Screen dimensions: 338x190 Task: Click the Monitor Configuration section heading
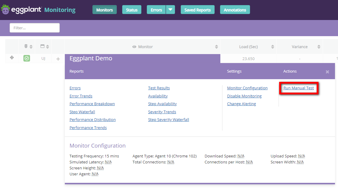click(98, 145)
